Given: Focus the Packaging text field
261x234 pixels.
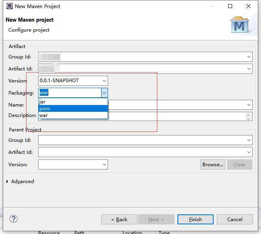Looking at the screenshot, I should click(70, 93).
